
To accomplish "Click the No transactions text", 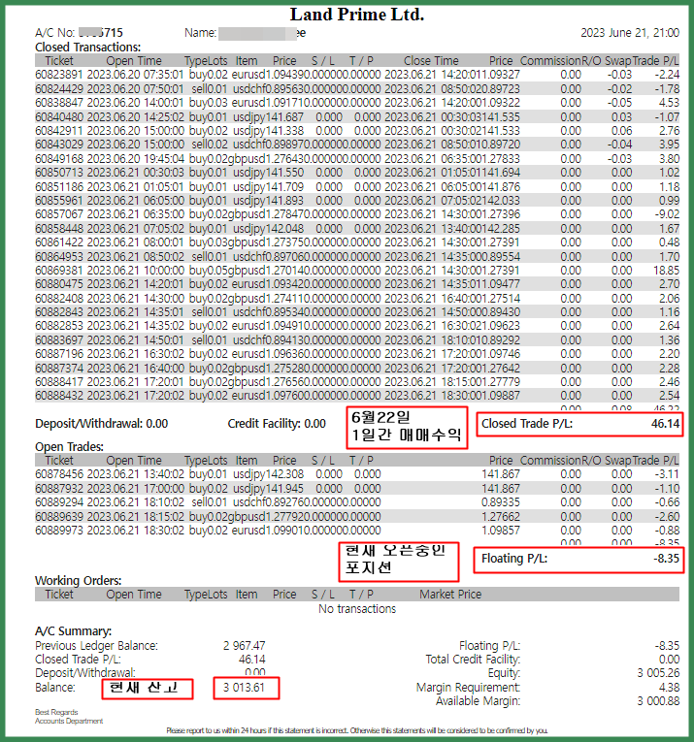I will 357,608.
